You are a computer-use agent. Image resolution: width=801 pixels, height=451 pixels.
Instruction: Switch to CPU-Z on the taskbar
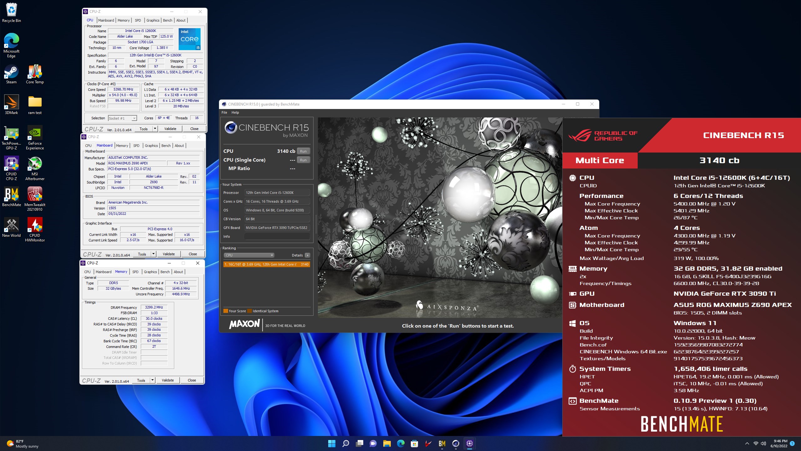click(x=470, y=443)
